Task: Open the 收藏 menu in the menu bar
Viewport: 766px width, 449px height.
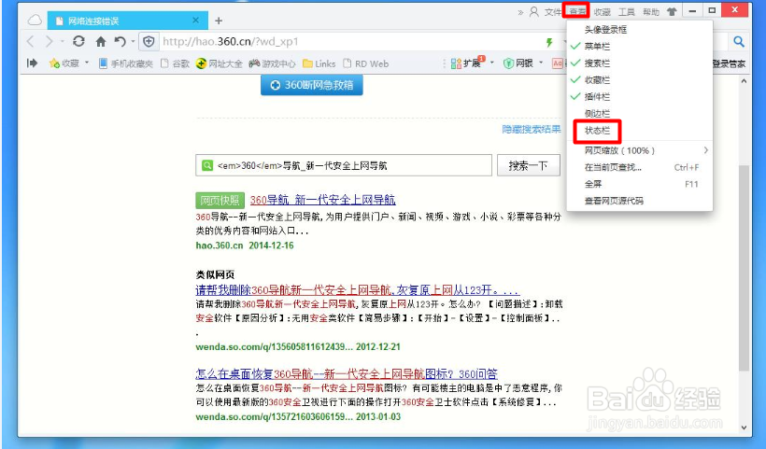Action: pyautogui.click(x=603, y=12)
